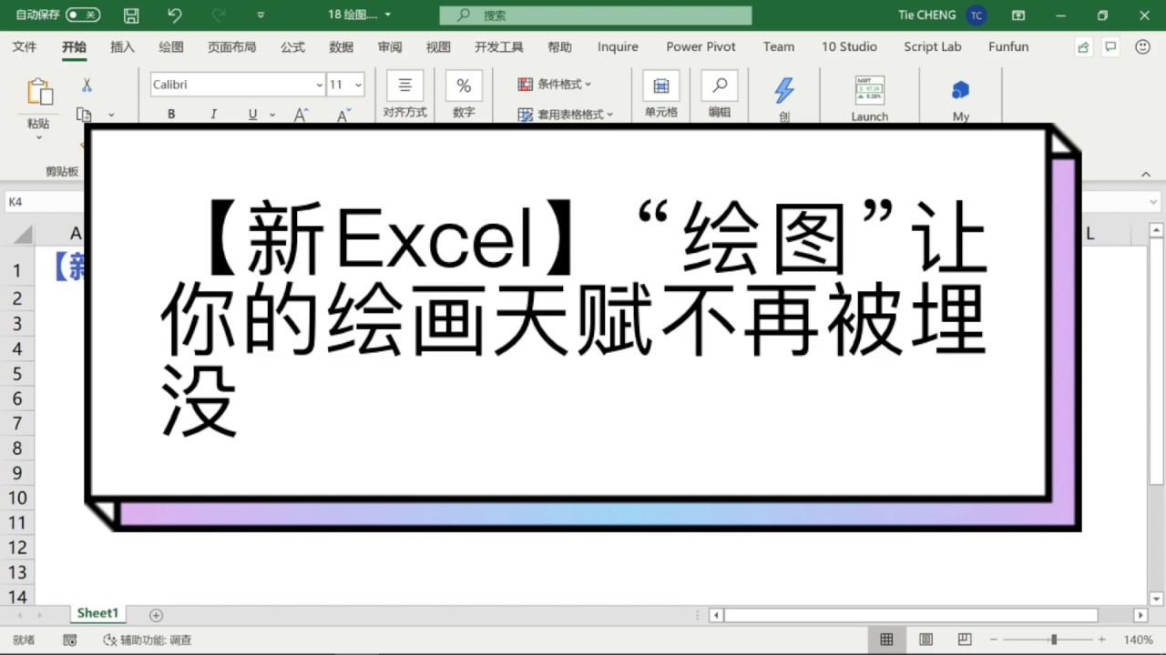This screenshot has height=655, width=1166.
Task: Click the 粘贴 paste clipboard icon
Action: click(x=39, y=92)
